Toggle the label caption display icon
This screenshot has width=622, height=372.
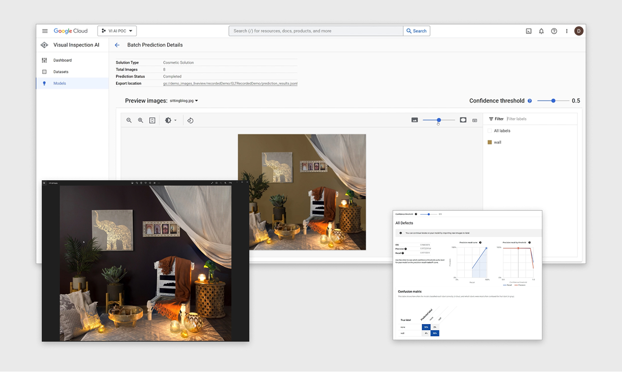click(x=475, y=120)
